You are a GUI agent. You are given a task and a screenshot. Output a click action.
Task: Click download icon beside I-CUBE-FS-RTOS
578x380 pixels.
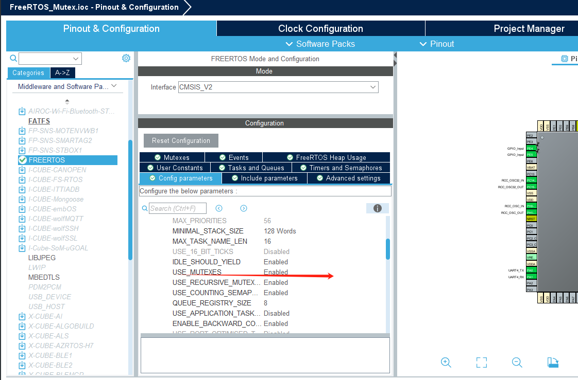coord(22,179)
